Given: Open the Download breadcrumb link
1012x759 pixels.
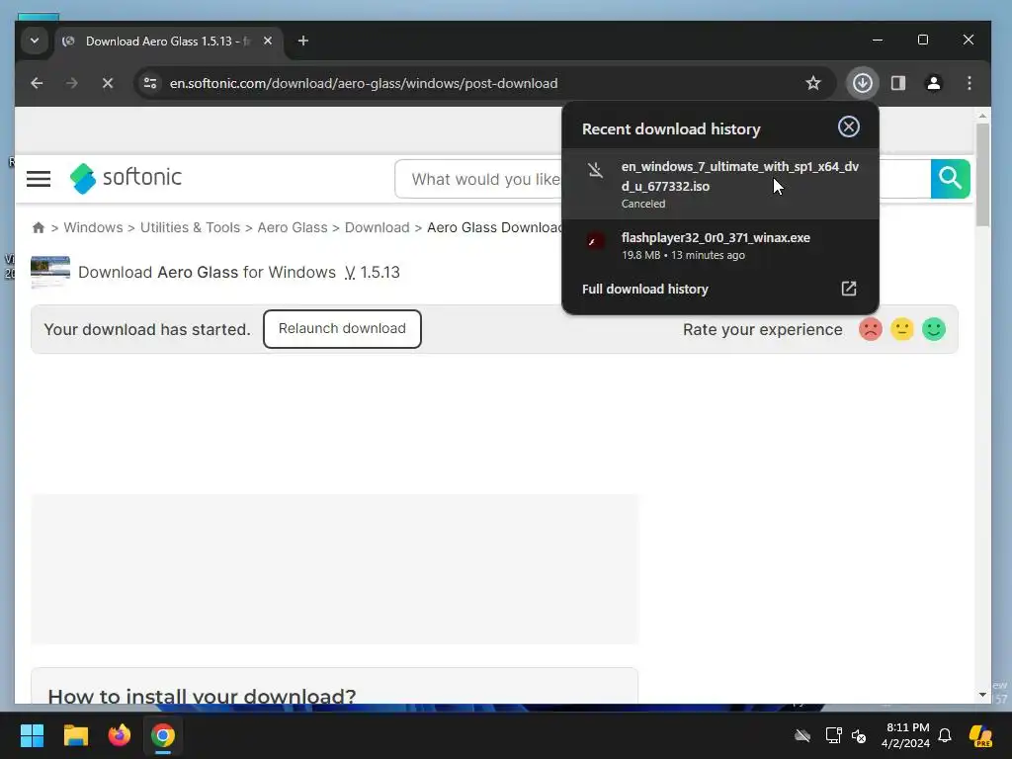Looking at the screenshot, I should coord(377,228).
